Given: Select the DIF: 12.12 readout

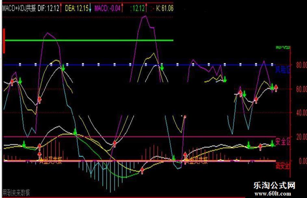Looking at the screenshot, I should [x=48, y=8].
